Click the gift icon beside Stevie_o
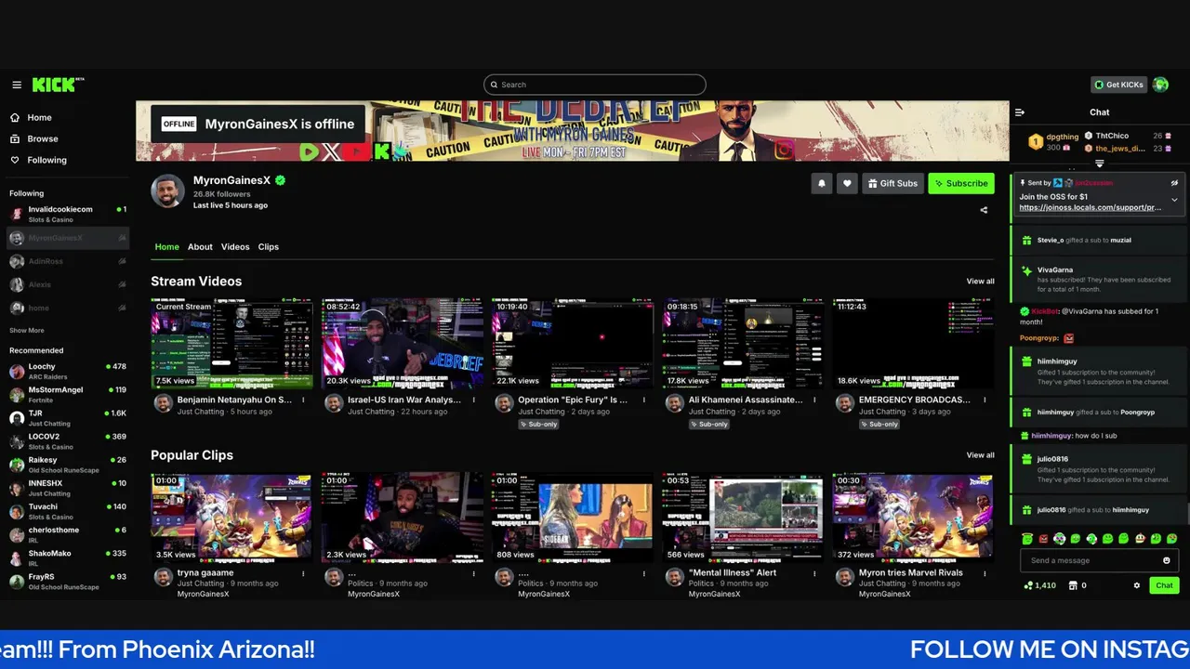The height and width of the screenshot is (669, 1190). 1026,240
